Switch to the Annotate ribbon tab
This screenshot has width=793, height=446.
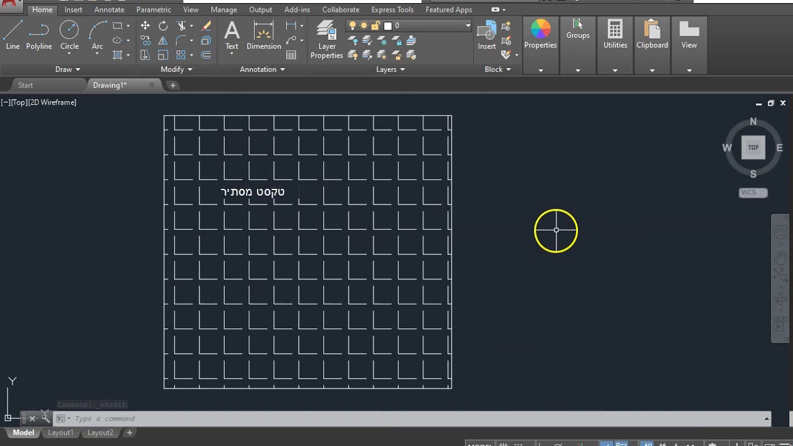click(109, 10)
